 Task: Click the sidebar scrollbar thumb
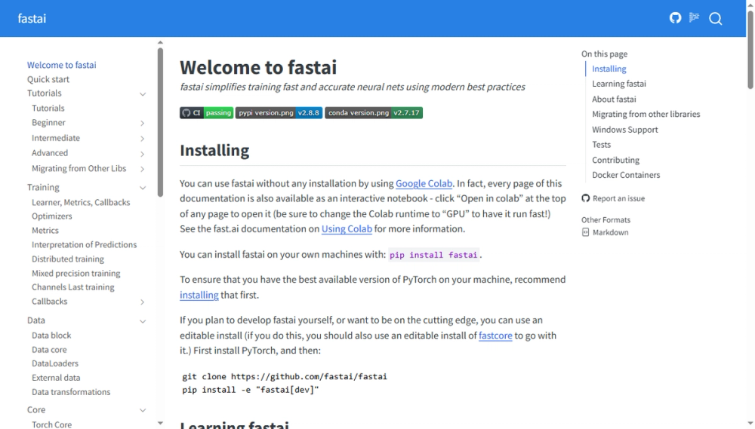click(160, 122)
